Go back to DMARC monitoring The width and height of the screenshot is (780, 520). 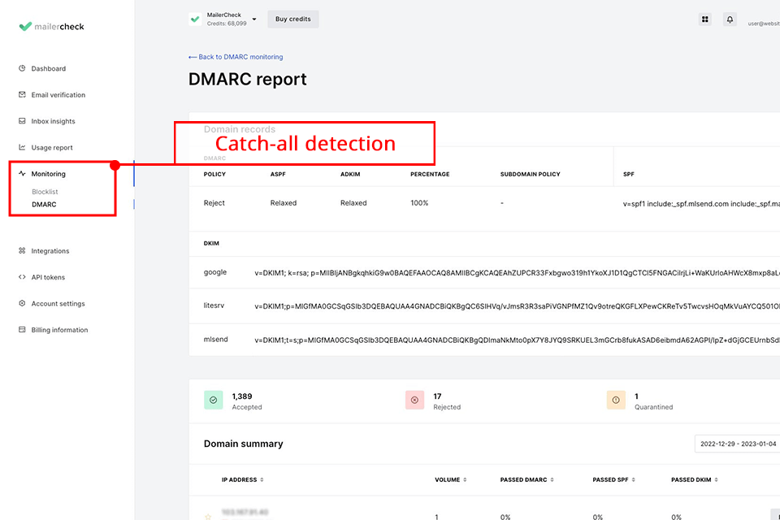tap(236, 57)
